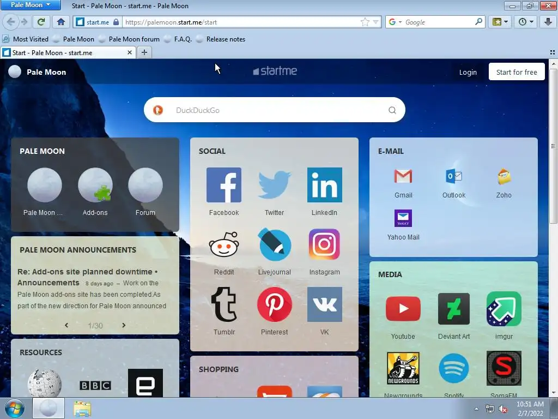
Task: Open the Release notes bookmark
Action: pos(221,39)
